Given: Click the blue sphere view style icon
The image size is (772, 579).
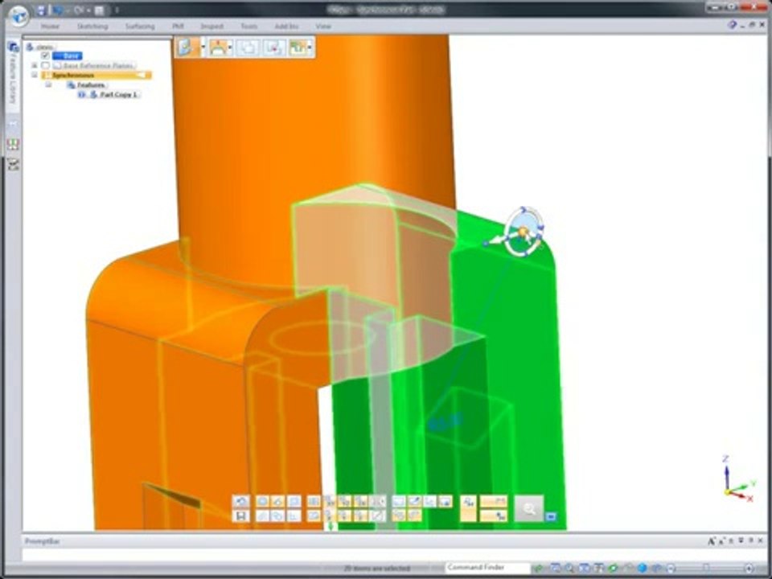Looking at the screenshot, I should 643,569.
